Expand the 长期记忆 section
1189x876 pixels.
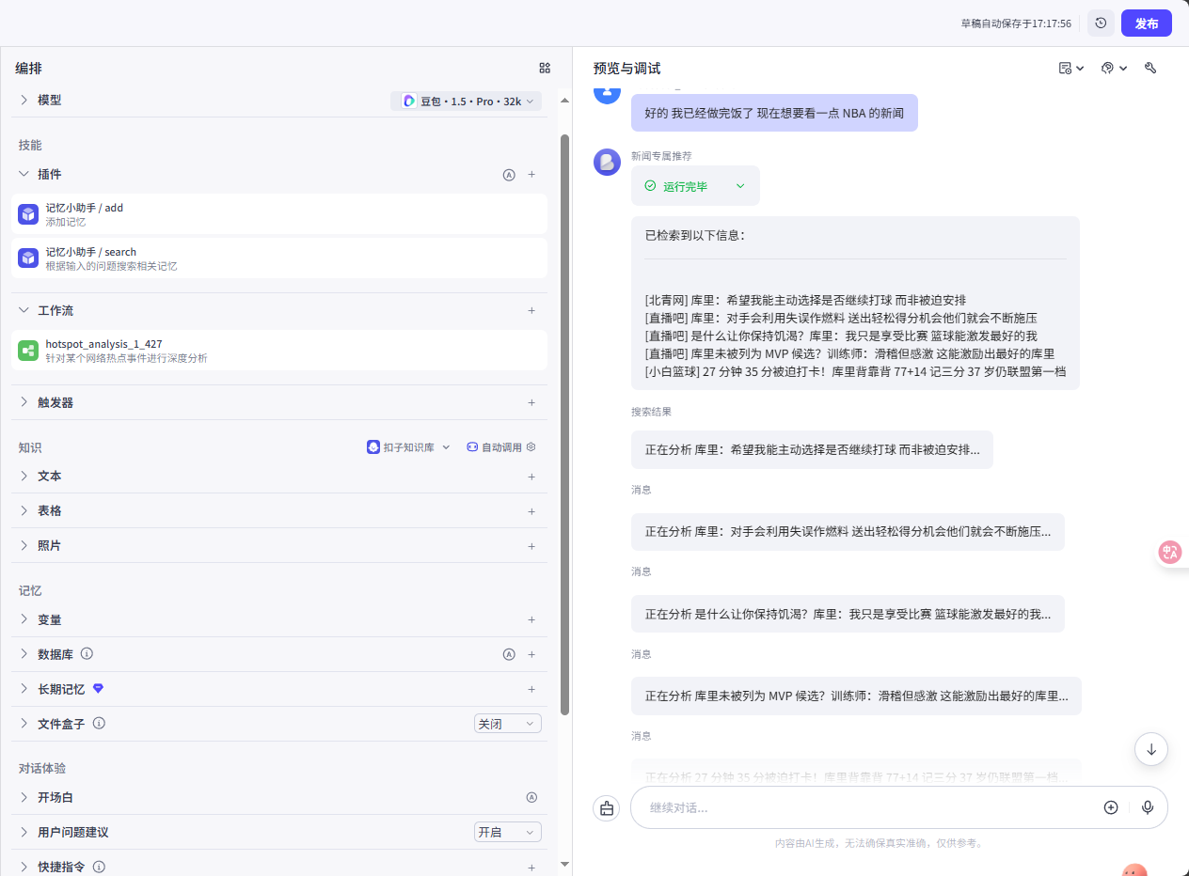24,689
